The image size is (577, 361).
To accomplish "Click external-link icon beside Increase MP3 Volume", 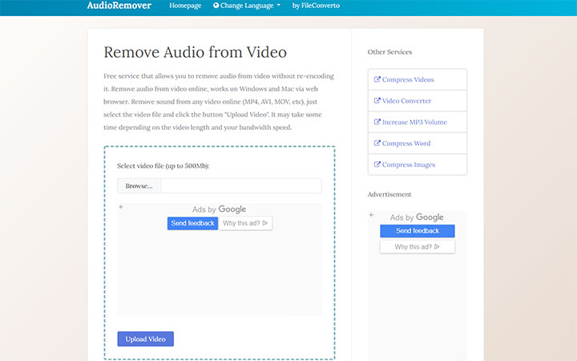I will [x=377, y=122].
